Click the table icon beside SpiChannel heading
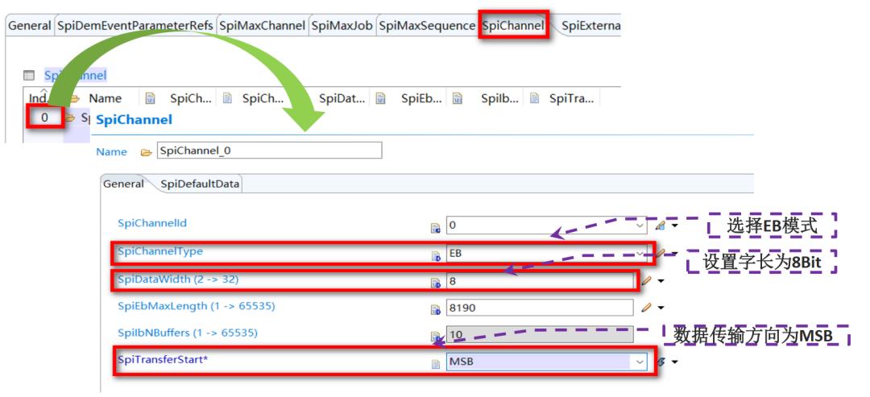Image resolution: width=870 pixels, height=397 pixels. [x=29, y=76]
